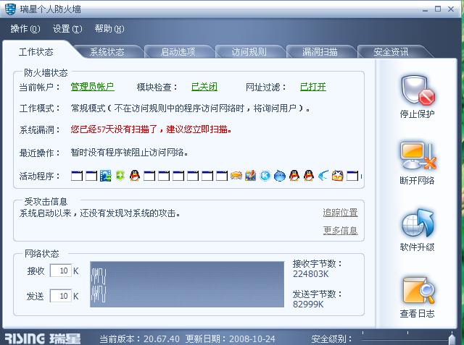Click the 发送 10 K input field
Screen dimensions: 464x345
point(61,296)
